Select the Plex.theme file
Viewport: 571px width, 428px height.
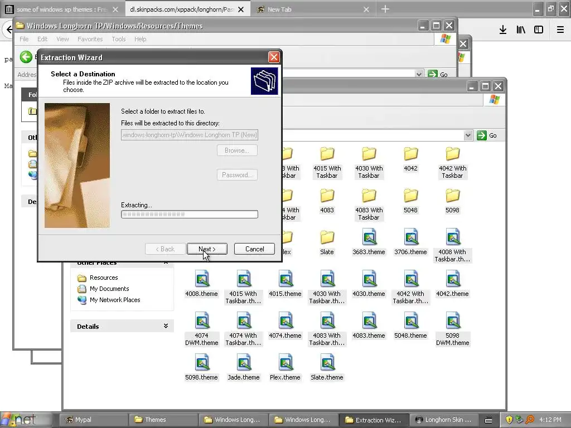[x=285, y=368]
